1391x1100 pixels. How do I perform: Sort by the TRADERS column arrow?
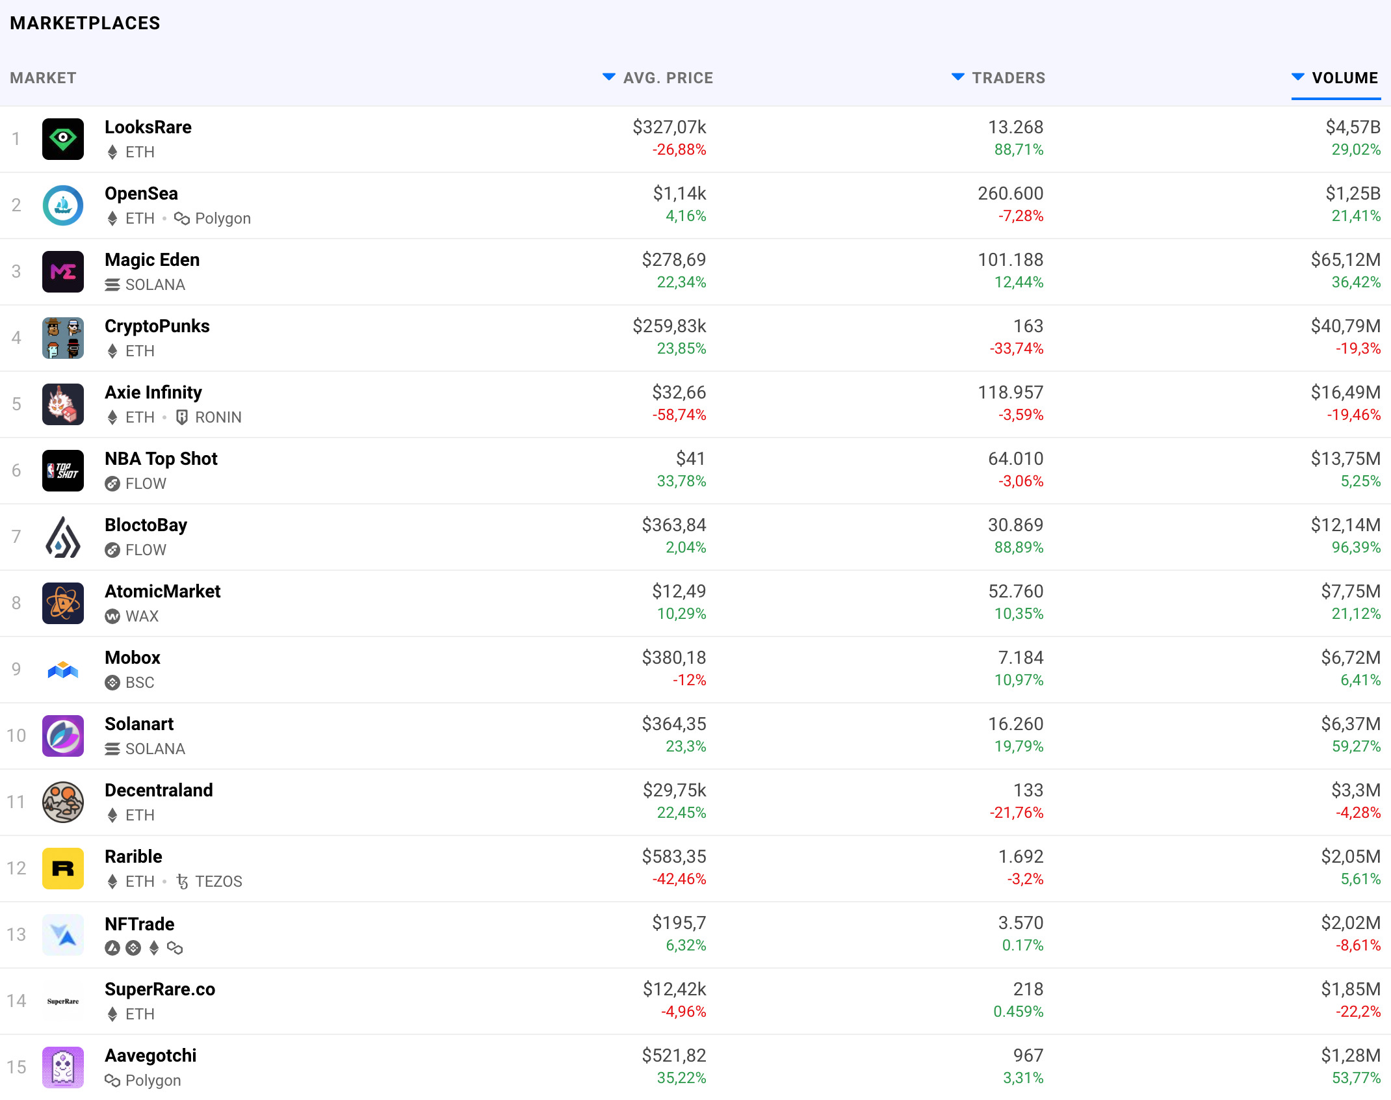958,77
